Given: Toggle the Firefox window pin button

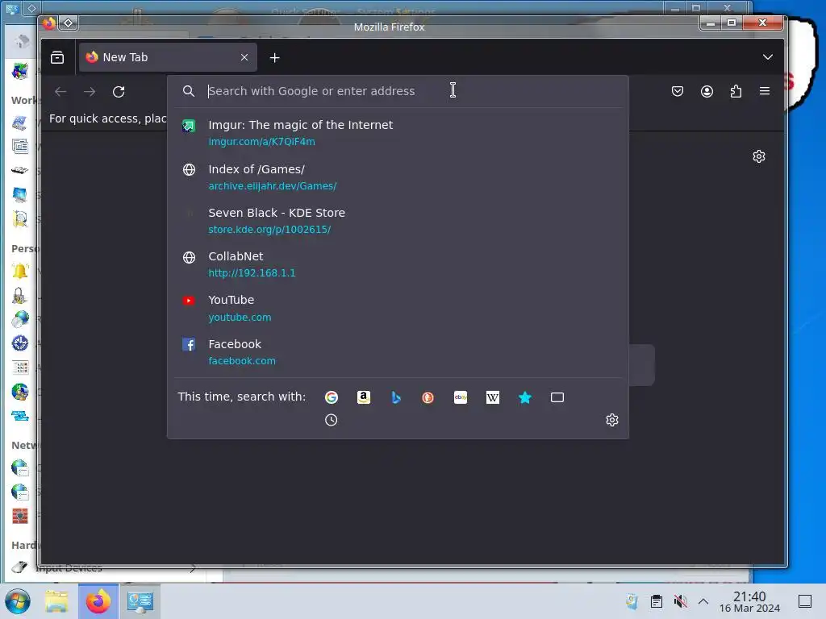Looking at the screenshot, I should tap(68, 23).
